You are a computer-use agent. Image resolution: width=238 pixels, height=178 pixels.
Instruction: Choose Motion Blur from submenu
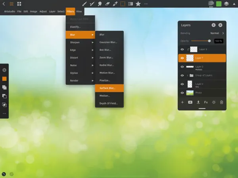click(x=109, y=73)
